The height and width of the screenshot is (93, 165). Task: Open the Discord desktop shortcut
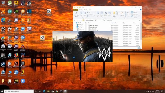coord(16,21)
